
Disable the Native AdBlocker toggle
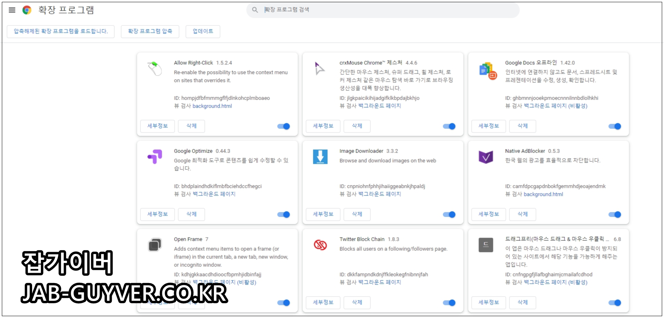click(615, 215)
